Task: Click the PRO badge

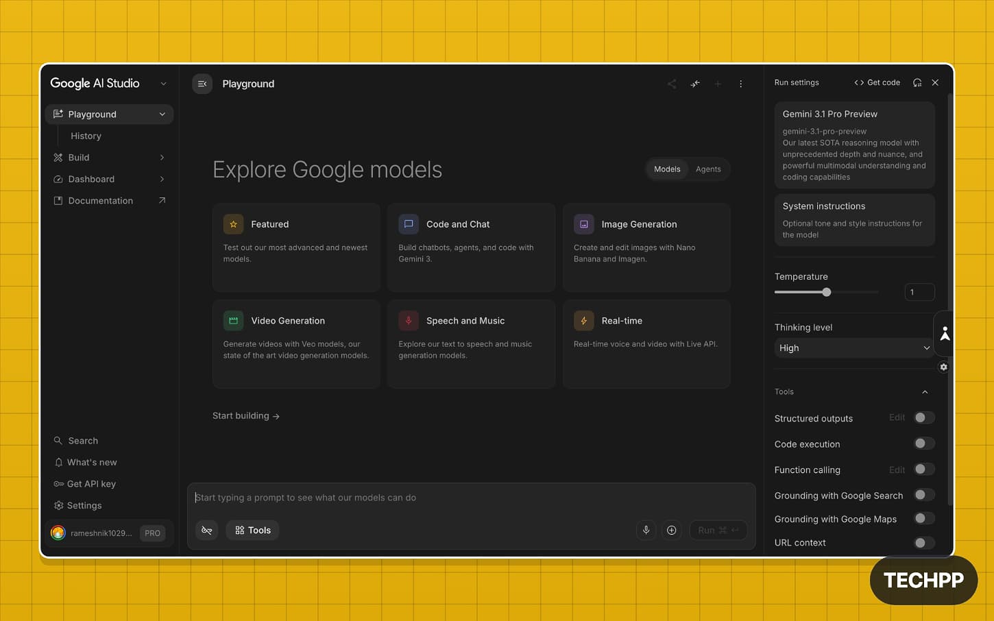Action: point(152,533)
